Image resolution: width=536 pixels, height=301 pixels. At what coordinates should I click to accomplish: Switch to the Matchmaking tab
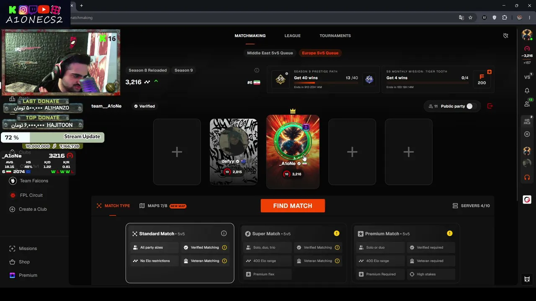click(x=250, y=36)
